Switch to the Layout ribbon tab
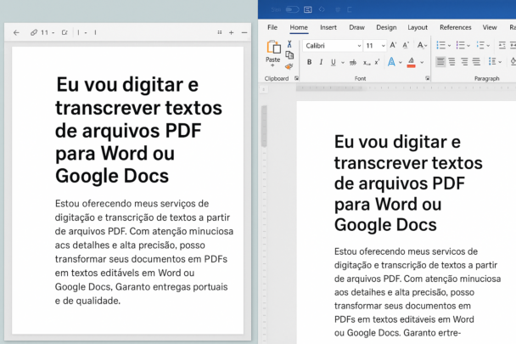This screenshot has width=516, height=344. coord(418,27)
